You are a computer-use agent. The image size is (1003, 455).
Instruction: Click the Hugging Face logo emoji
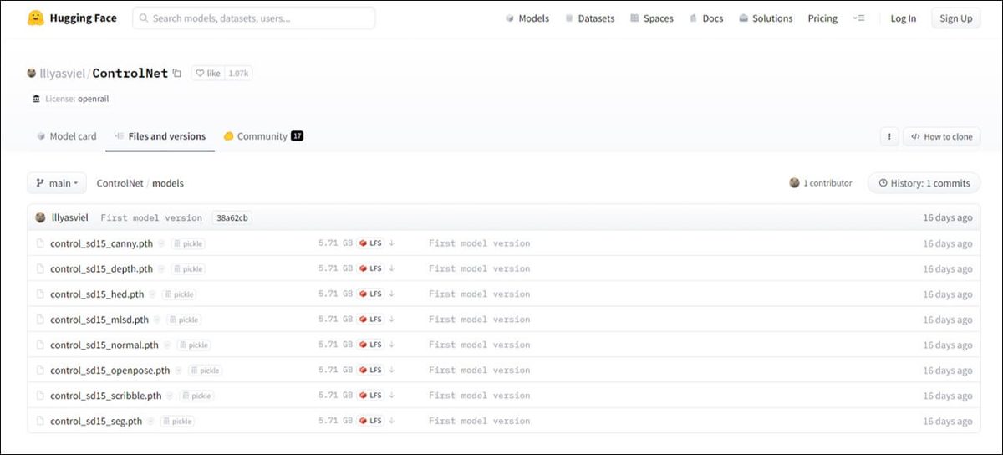click(35, 18)
